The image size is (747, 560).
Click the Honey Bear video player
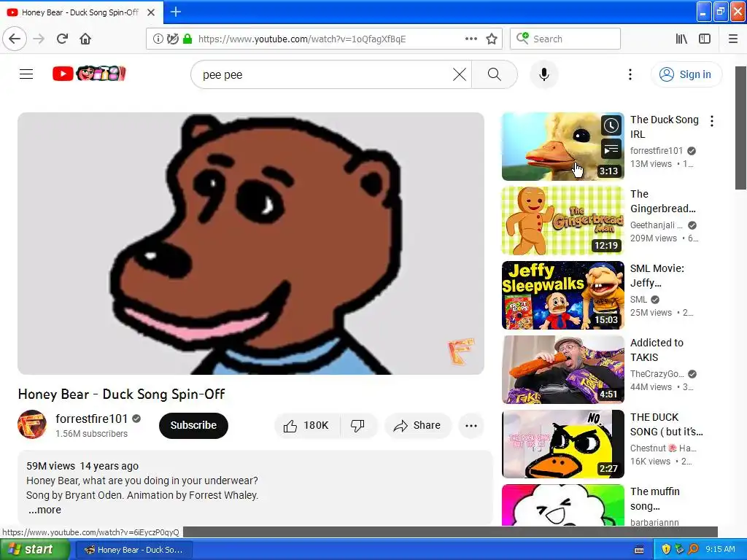(x=251, y=244)
